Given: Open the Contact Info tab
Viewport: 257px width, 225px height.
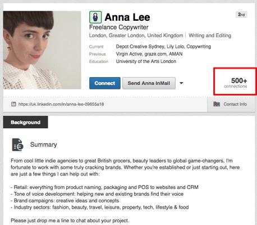Looking at the screenshot, I should pos(231,104).
